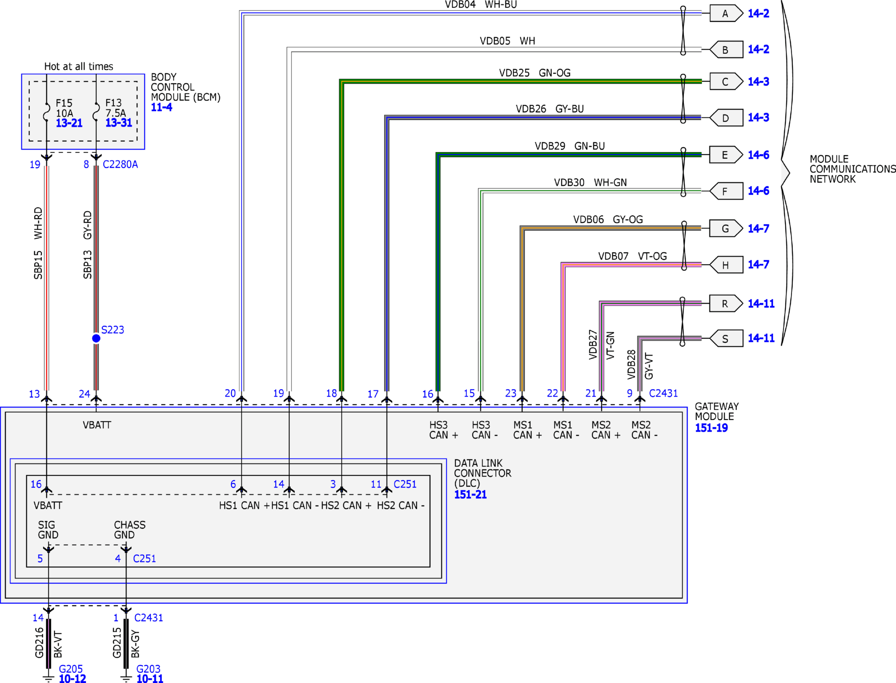Viewport: 896px width, 683px height.
Task: Open page link 11-4 for BCM
Action: (x=162, y=107)
